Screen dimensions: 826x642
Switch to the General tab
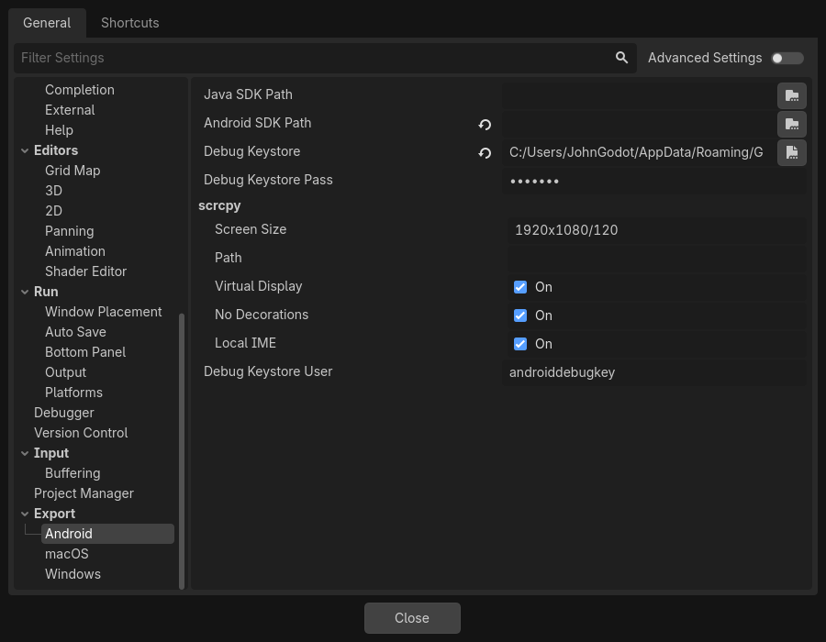coord(47,23)
